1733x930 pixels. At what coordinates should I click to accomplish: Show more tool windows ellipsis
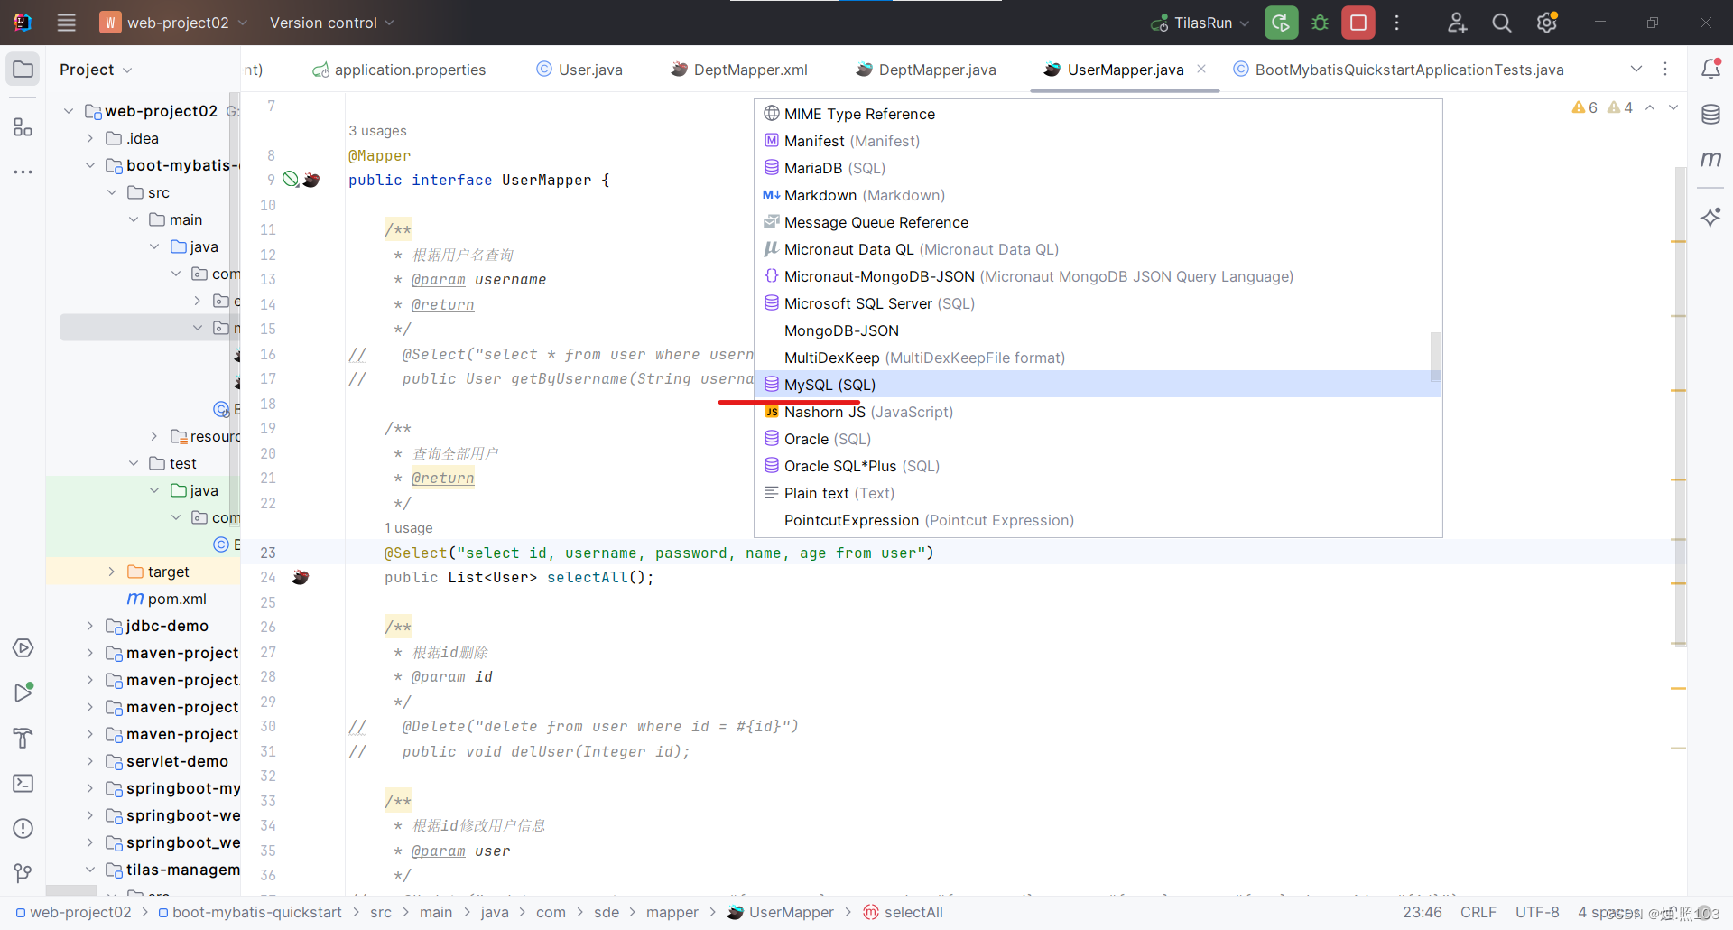[x=23, y=172]
